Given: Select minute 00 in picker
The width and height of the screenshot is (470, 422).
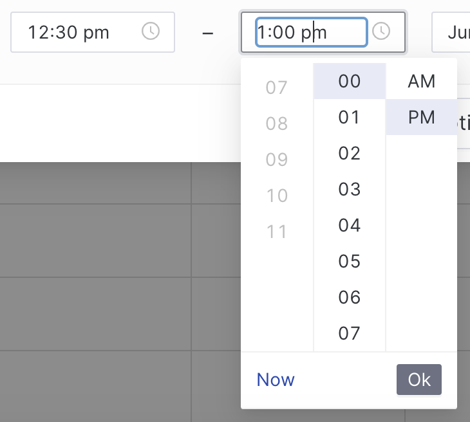Looking at the screenshot, I should pyautogui.click(x=350, y=81).
